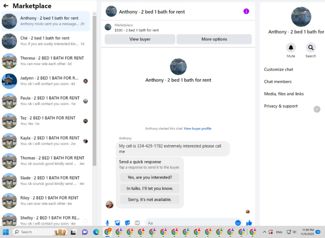Open the Jadynn conversation
The width and height of the screenshot is (325, 238).
tap(46, 81)
